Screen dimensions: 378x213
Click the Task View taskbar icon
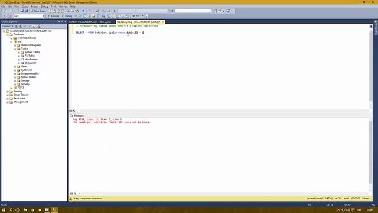pos(18,210)
